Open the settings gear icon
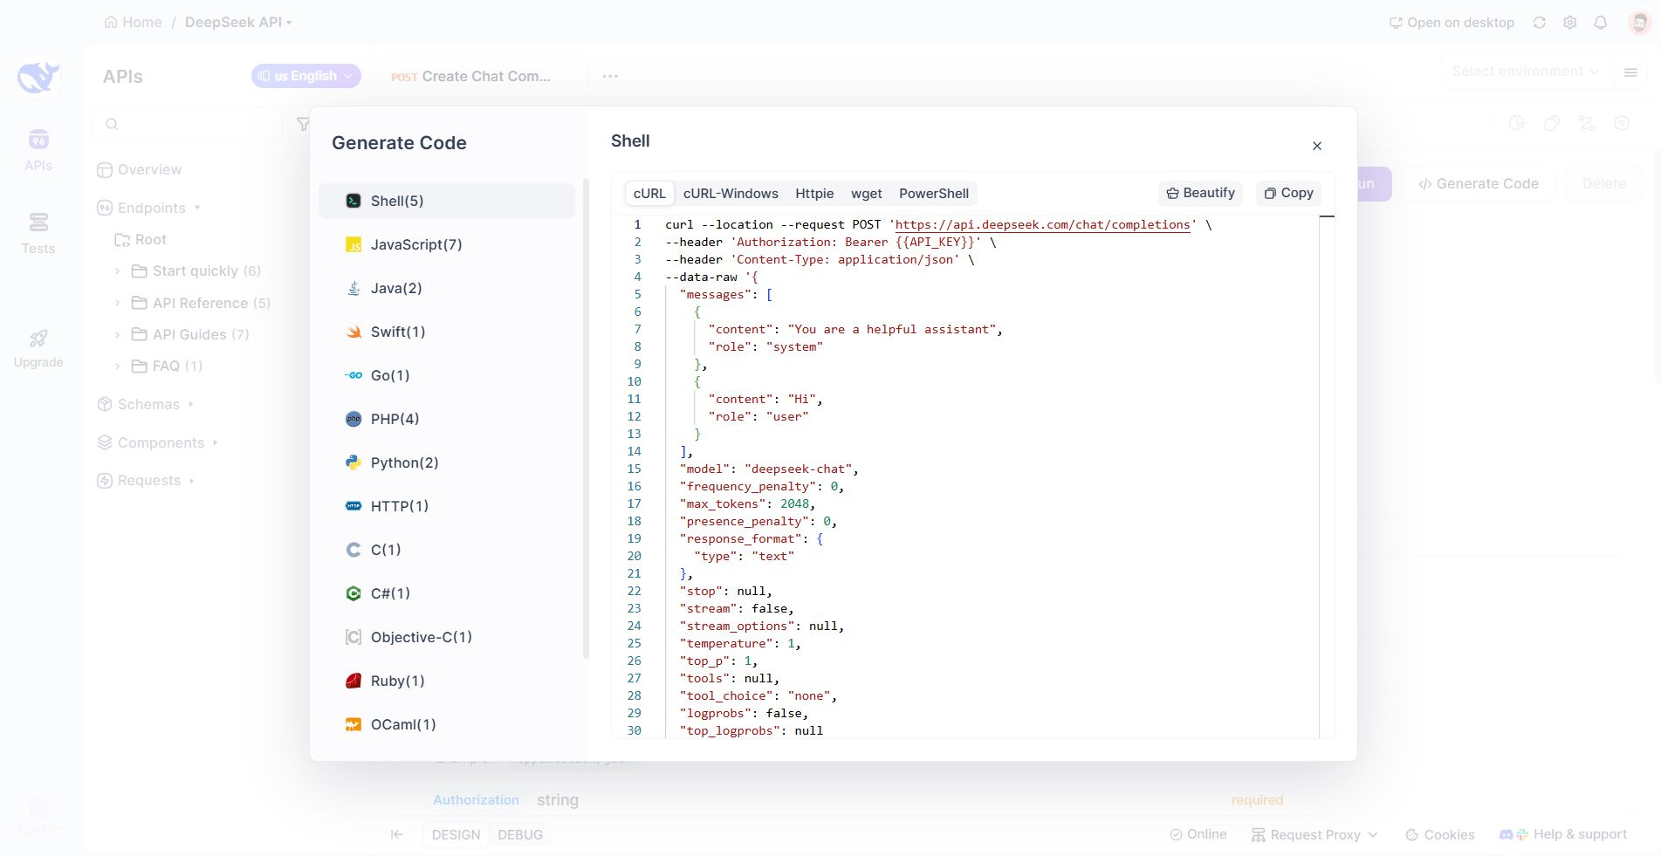1661x856 pixels. 1570,23
